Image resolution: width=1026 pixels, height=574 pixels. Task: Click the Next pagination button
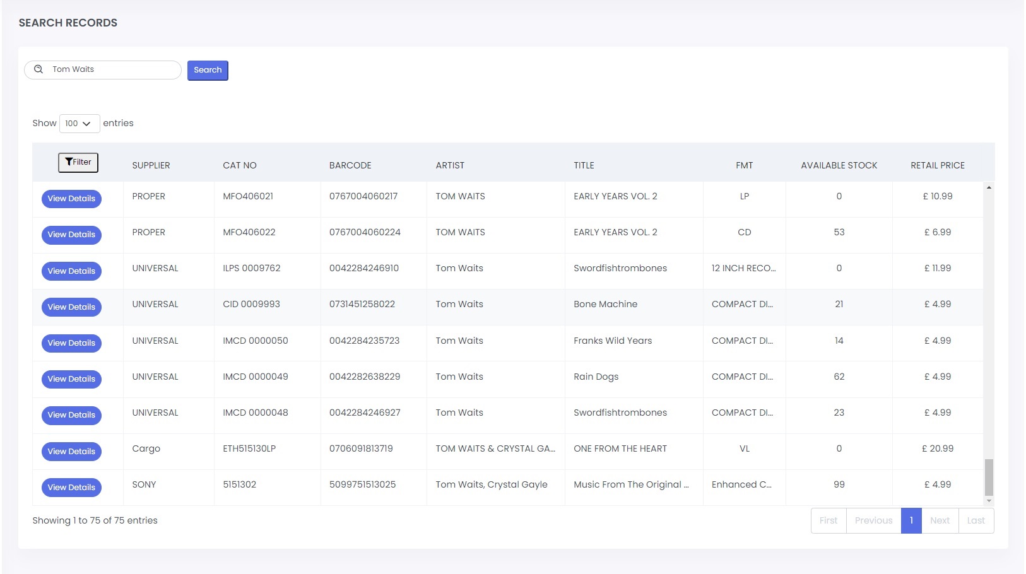pyautogui.click(x=940, y=520)
